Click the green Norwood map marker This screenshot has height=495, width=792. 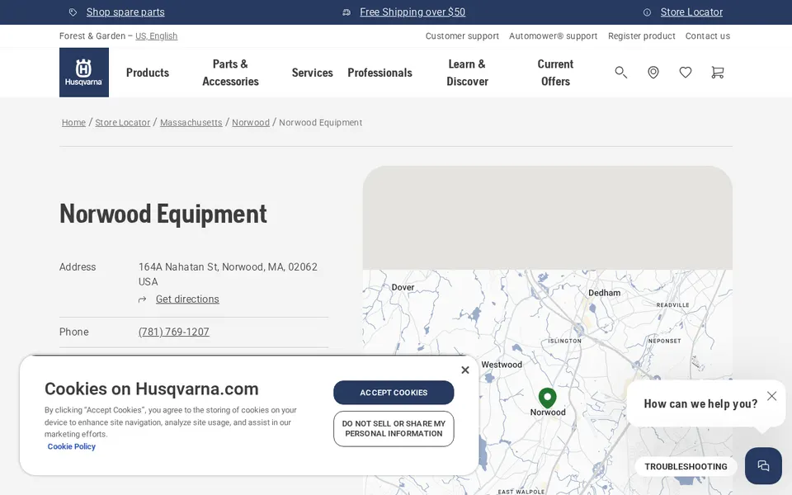(x=548, y=398)
